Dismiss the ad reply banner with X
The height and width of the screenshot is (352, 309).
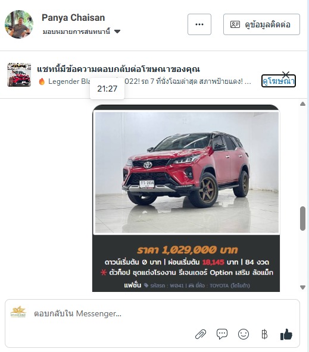pos(286,74)
